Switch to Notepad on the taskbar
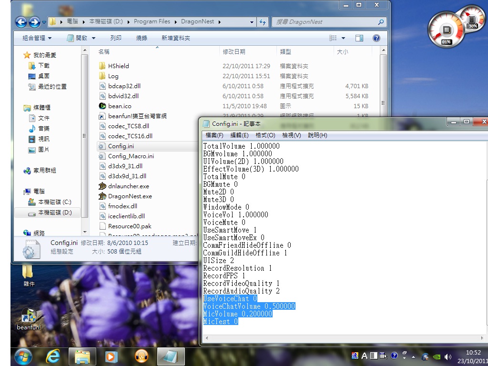The height and width of the screenshot is (366, 488). (171, 356)
